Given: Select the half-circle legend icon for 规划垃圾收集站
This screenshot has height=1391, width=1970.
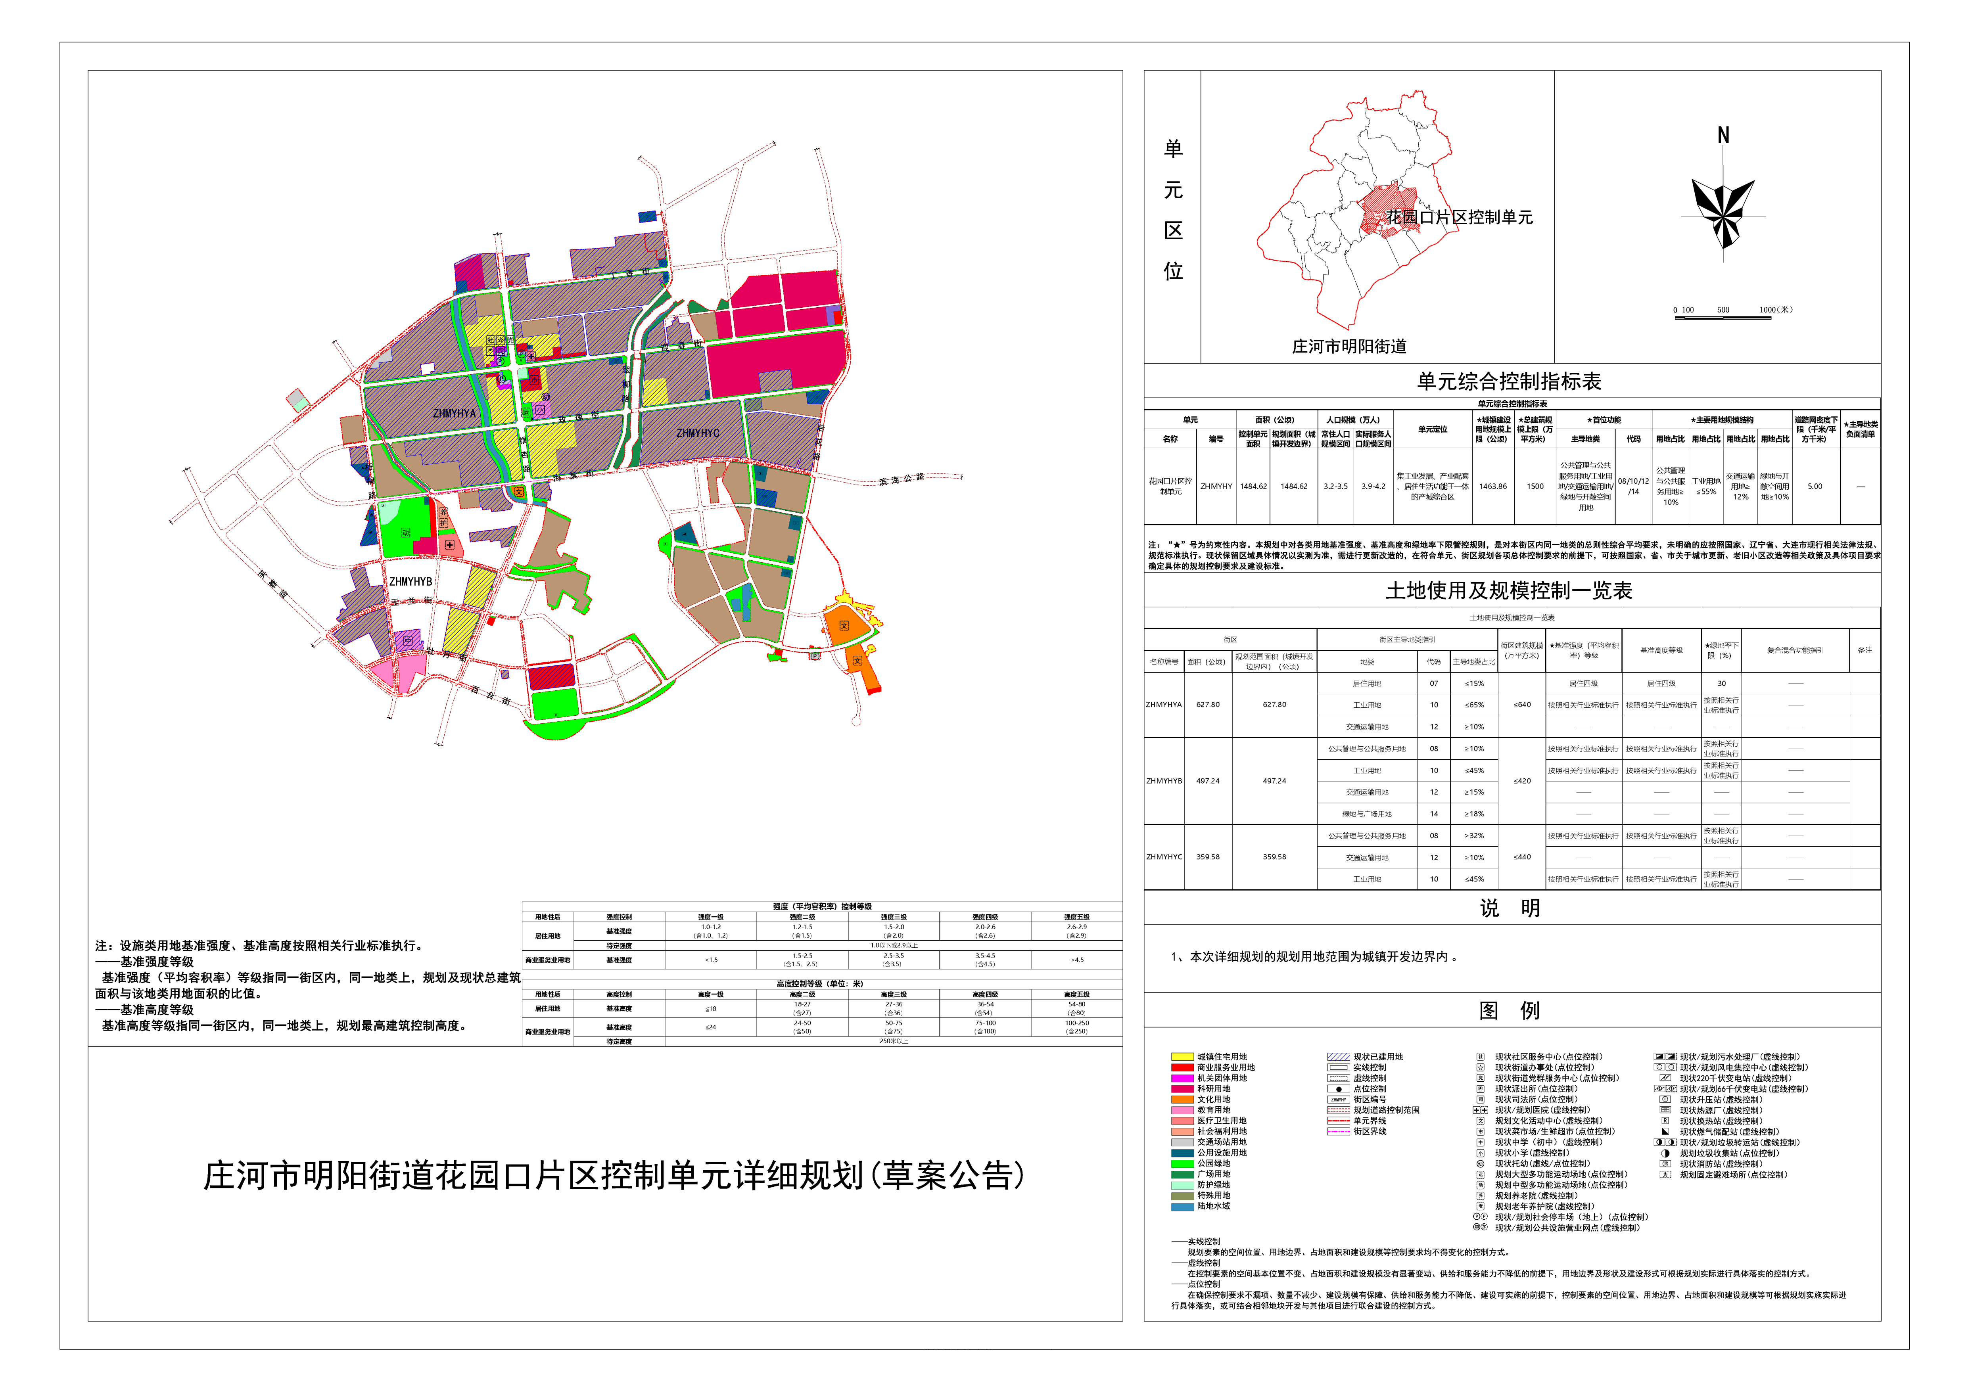Looking at the screenshot, I should 1665,1153.
